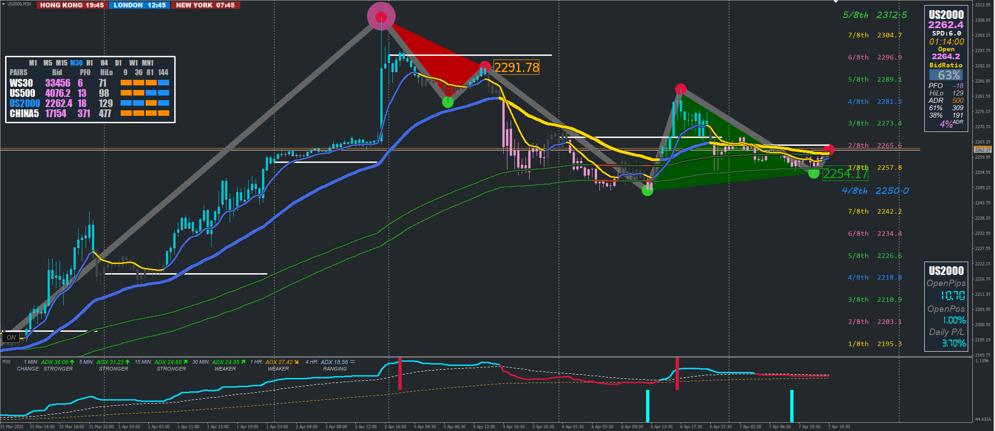The image size is (995, 431).
Task: Click the 31 Mar 2021 time axis label
Action: coord(12,427)
